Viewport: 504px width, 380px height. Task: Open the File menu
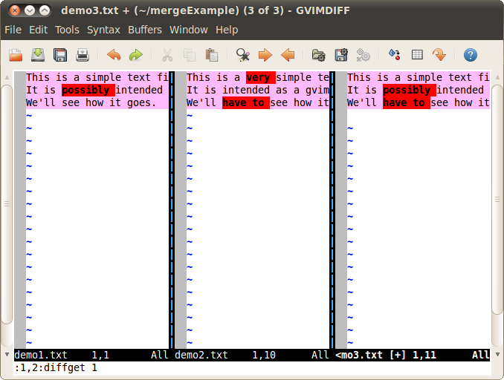[13, 30]
